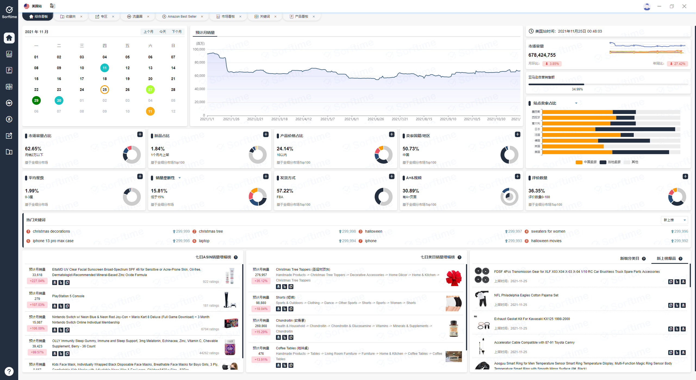This screenshot has width=696, height=380.
Task: Open the edit note sidebar icon
Action: click(9, 135)
